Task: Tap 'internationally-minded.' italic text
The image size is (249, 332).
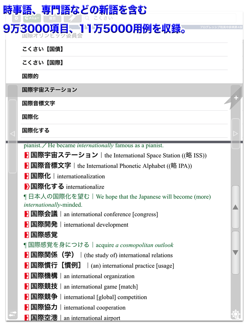Action: pyautogui.click(x=53, y=205)
